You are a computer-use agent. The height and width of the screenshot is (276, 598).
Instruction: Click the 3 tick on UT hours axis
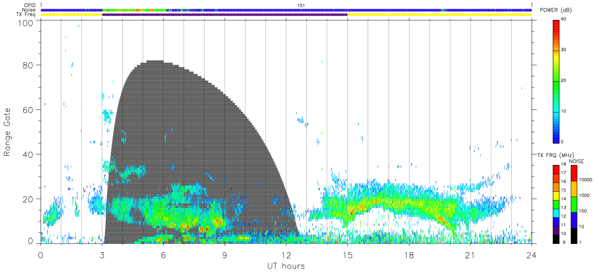pyautogui.click(x=102, y=254)
